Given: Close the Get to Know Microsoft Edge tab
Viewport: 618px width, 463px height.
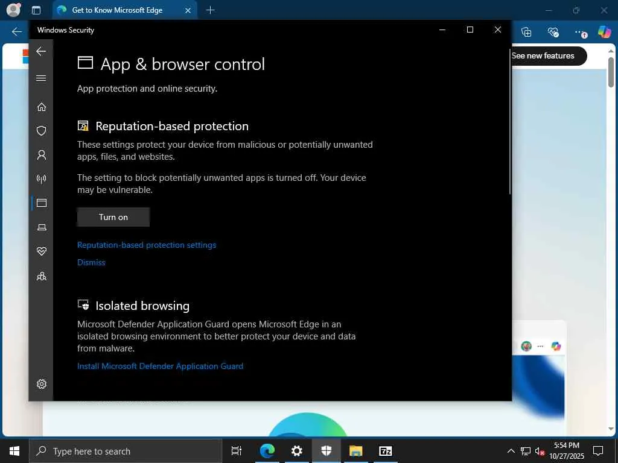Looking at the screenshot, I should (188, 11).
